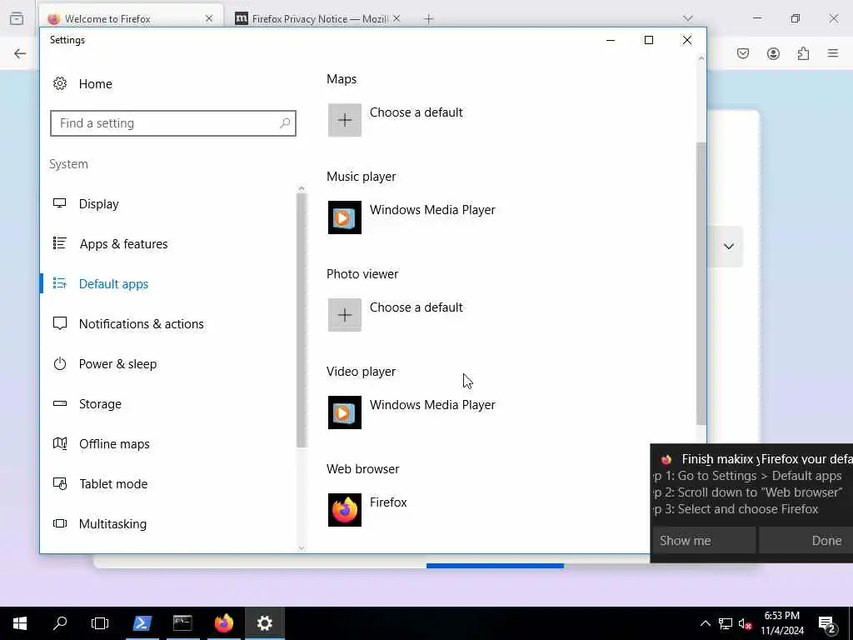Click the Windows Media Player icon under Video player

[x=344, y=412]
